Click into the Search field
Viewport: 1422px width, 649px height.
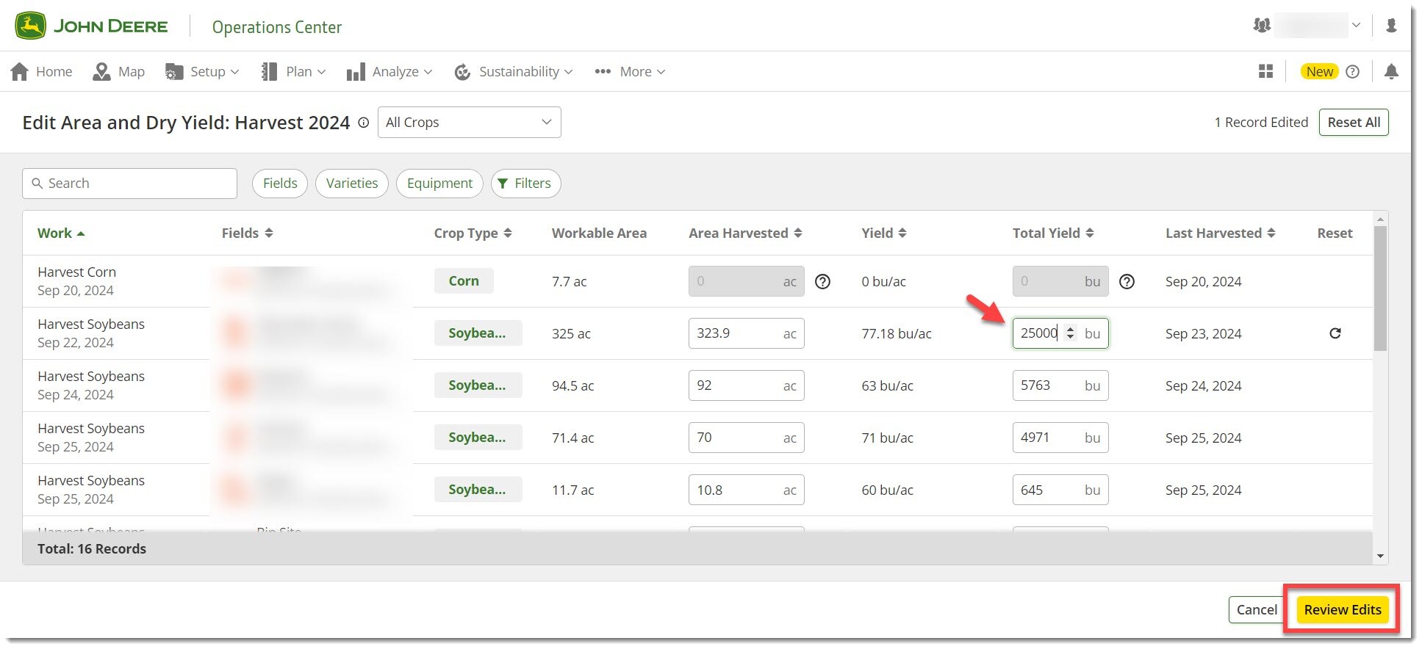coord(129,184)
